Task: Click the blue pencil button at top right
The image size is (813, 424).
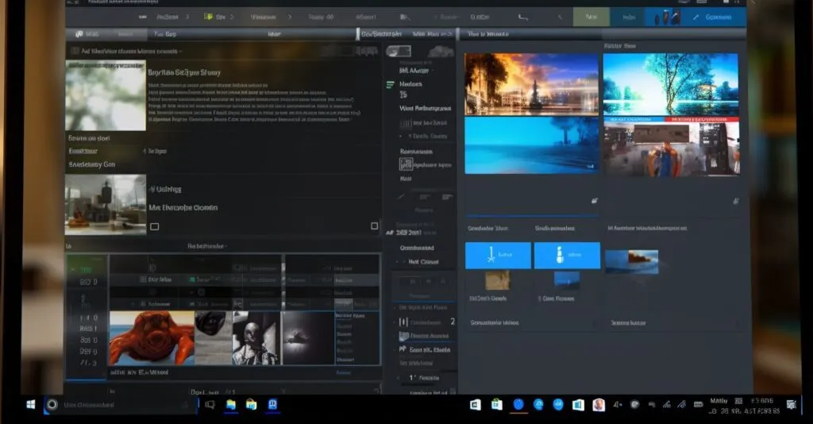Action: 715,17
